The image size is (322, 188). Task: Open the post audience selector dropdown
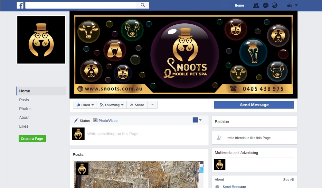point(197,120)
